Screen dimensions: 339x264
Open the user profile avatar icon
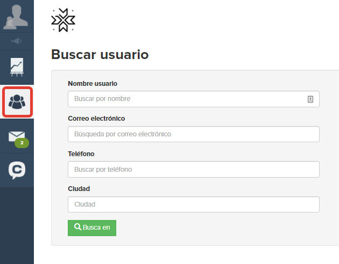click(x=16, y=17)
